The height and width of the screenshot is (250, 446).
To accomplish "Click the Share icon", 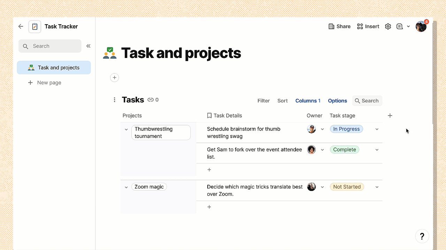I will tap(331, 26).
